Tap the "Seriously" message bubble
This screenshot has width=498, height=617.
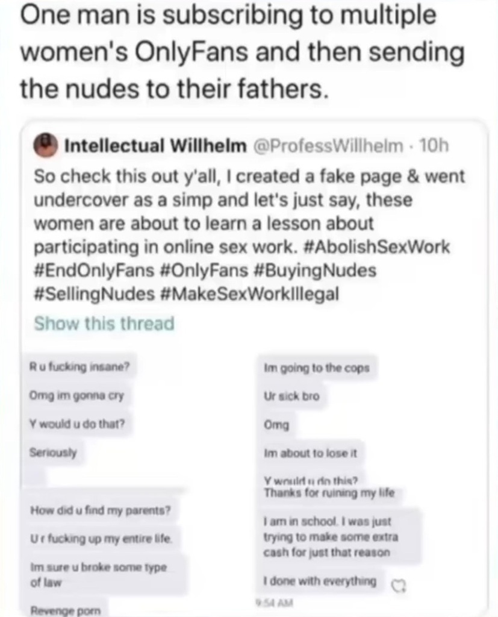click(x=54, y=452)
